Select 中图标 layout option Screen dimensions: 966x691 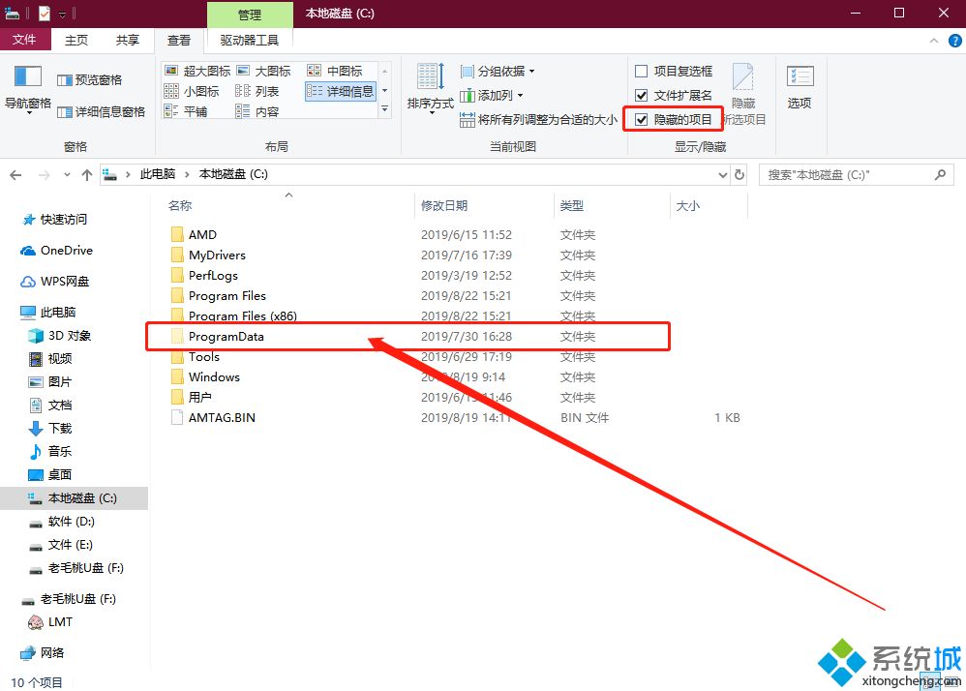(335, 71)
